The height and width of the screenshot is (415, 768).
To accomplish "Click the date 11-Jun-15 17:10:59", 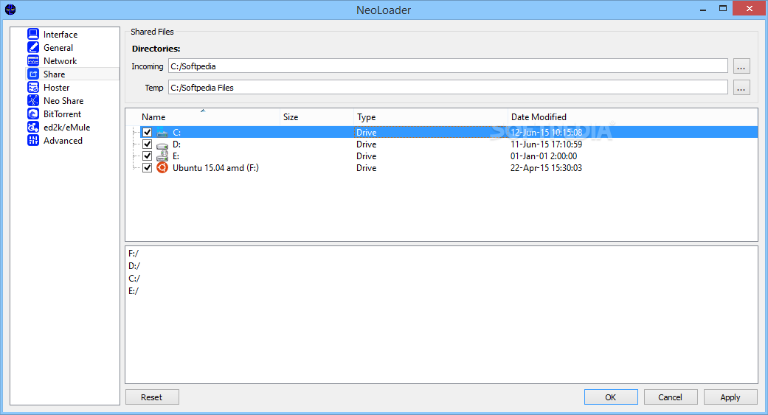I will [546, 144].
